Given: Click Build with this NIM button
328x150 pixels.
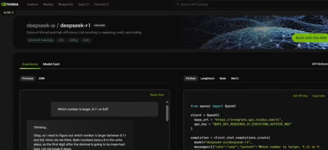Looking at the screenshot, I should (311, 38).
